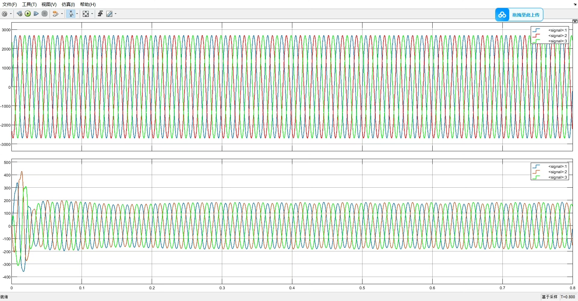Click the 拖拽至此上传 cloud upload button
Image resolution: width=578 pixels, height=301 pixels.
(x=519, y=15)
